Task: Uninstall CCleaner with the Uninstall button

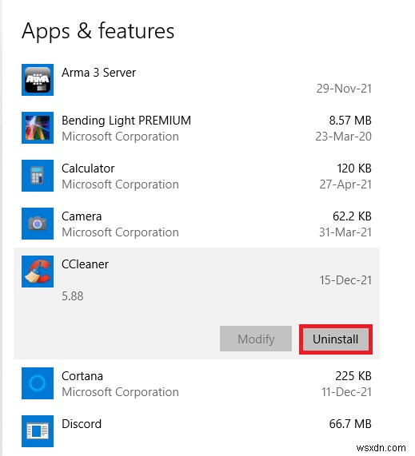Action: point(336,339)
